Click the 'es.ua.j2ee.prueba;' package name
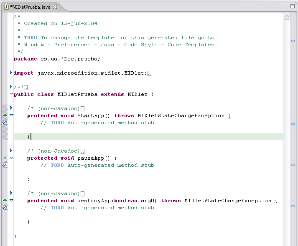 coord(70,59)
